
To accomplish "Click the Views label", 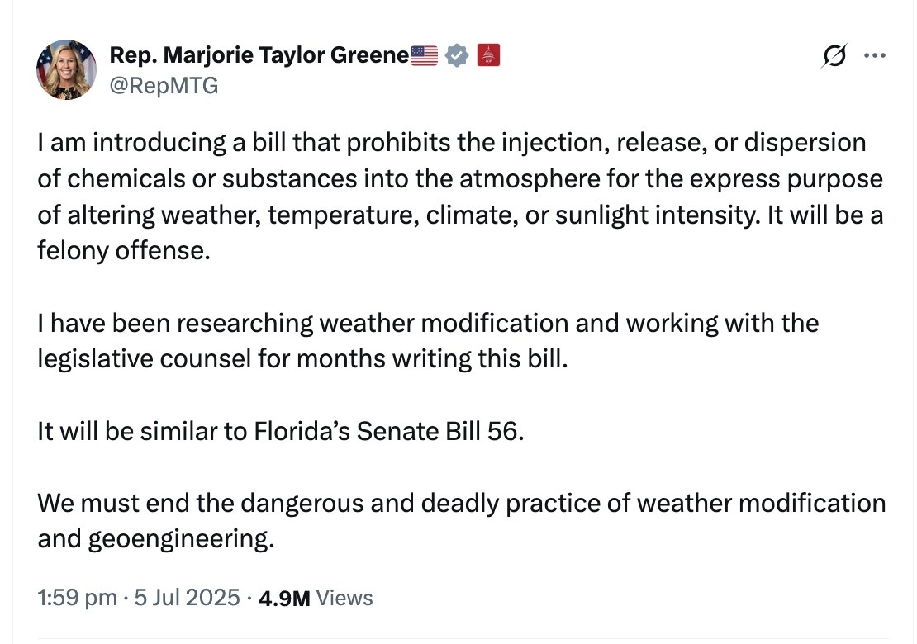I will coord(344,598).
